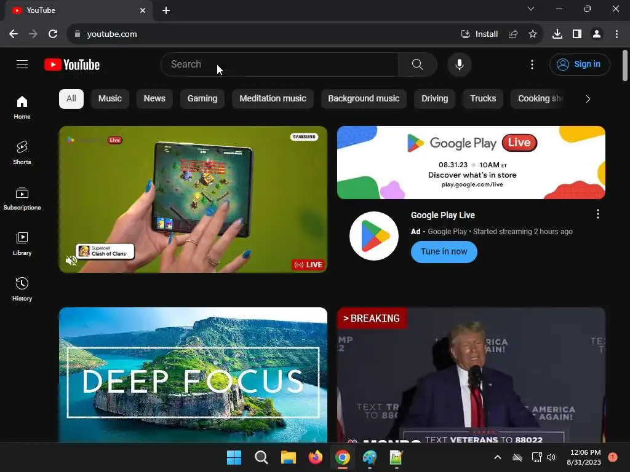
Task: Open Chrome three-dot menu
Action: [x=616, y=34]
